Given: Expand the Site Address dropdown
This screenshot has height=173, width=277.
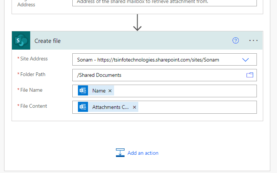Looking at the screenshot, I should [245, 60].
